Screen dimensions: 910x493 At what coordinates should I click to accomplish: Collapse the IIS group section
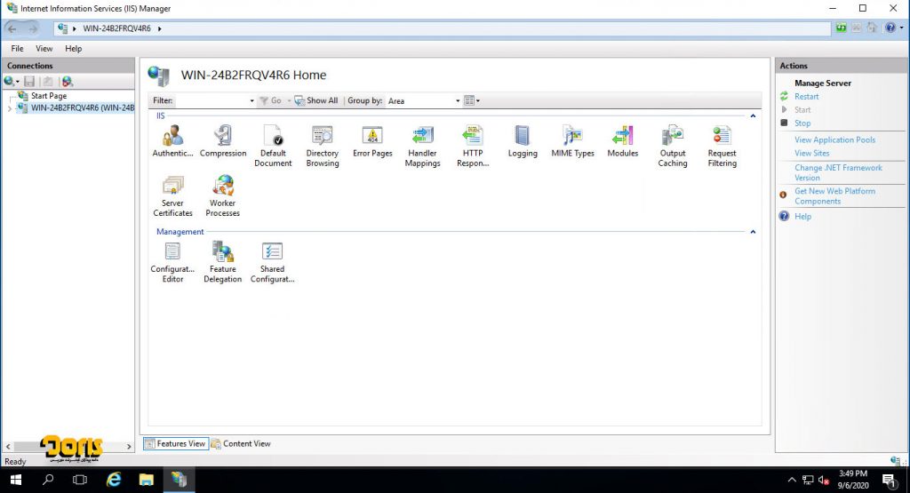753,116
